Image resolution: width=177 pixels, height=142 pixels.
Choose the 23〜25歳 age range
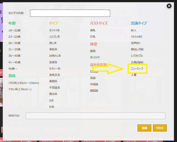coord(14,37)
